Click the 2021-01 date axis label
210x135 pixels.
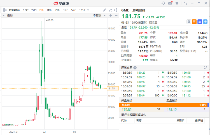point(14,132)
